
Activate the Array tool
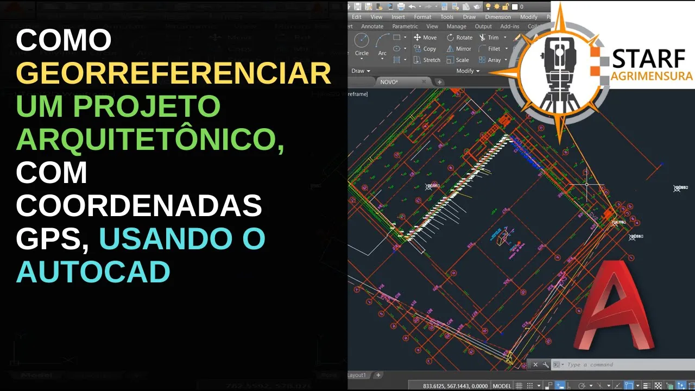pyautogui.click(x=490, y=60)
